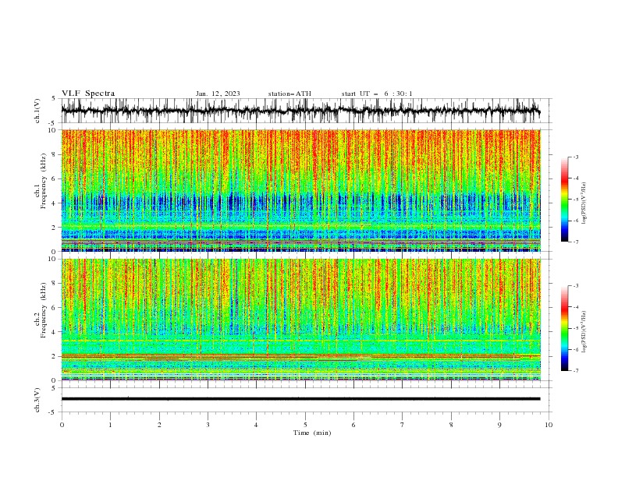Click the ch.1 waveform trace panel
618x477 pixels.
point(306,111)
